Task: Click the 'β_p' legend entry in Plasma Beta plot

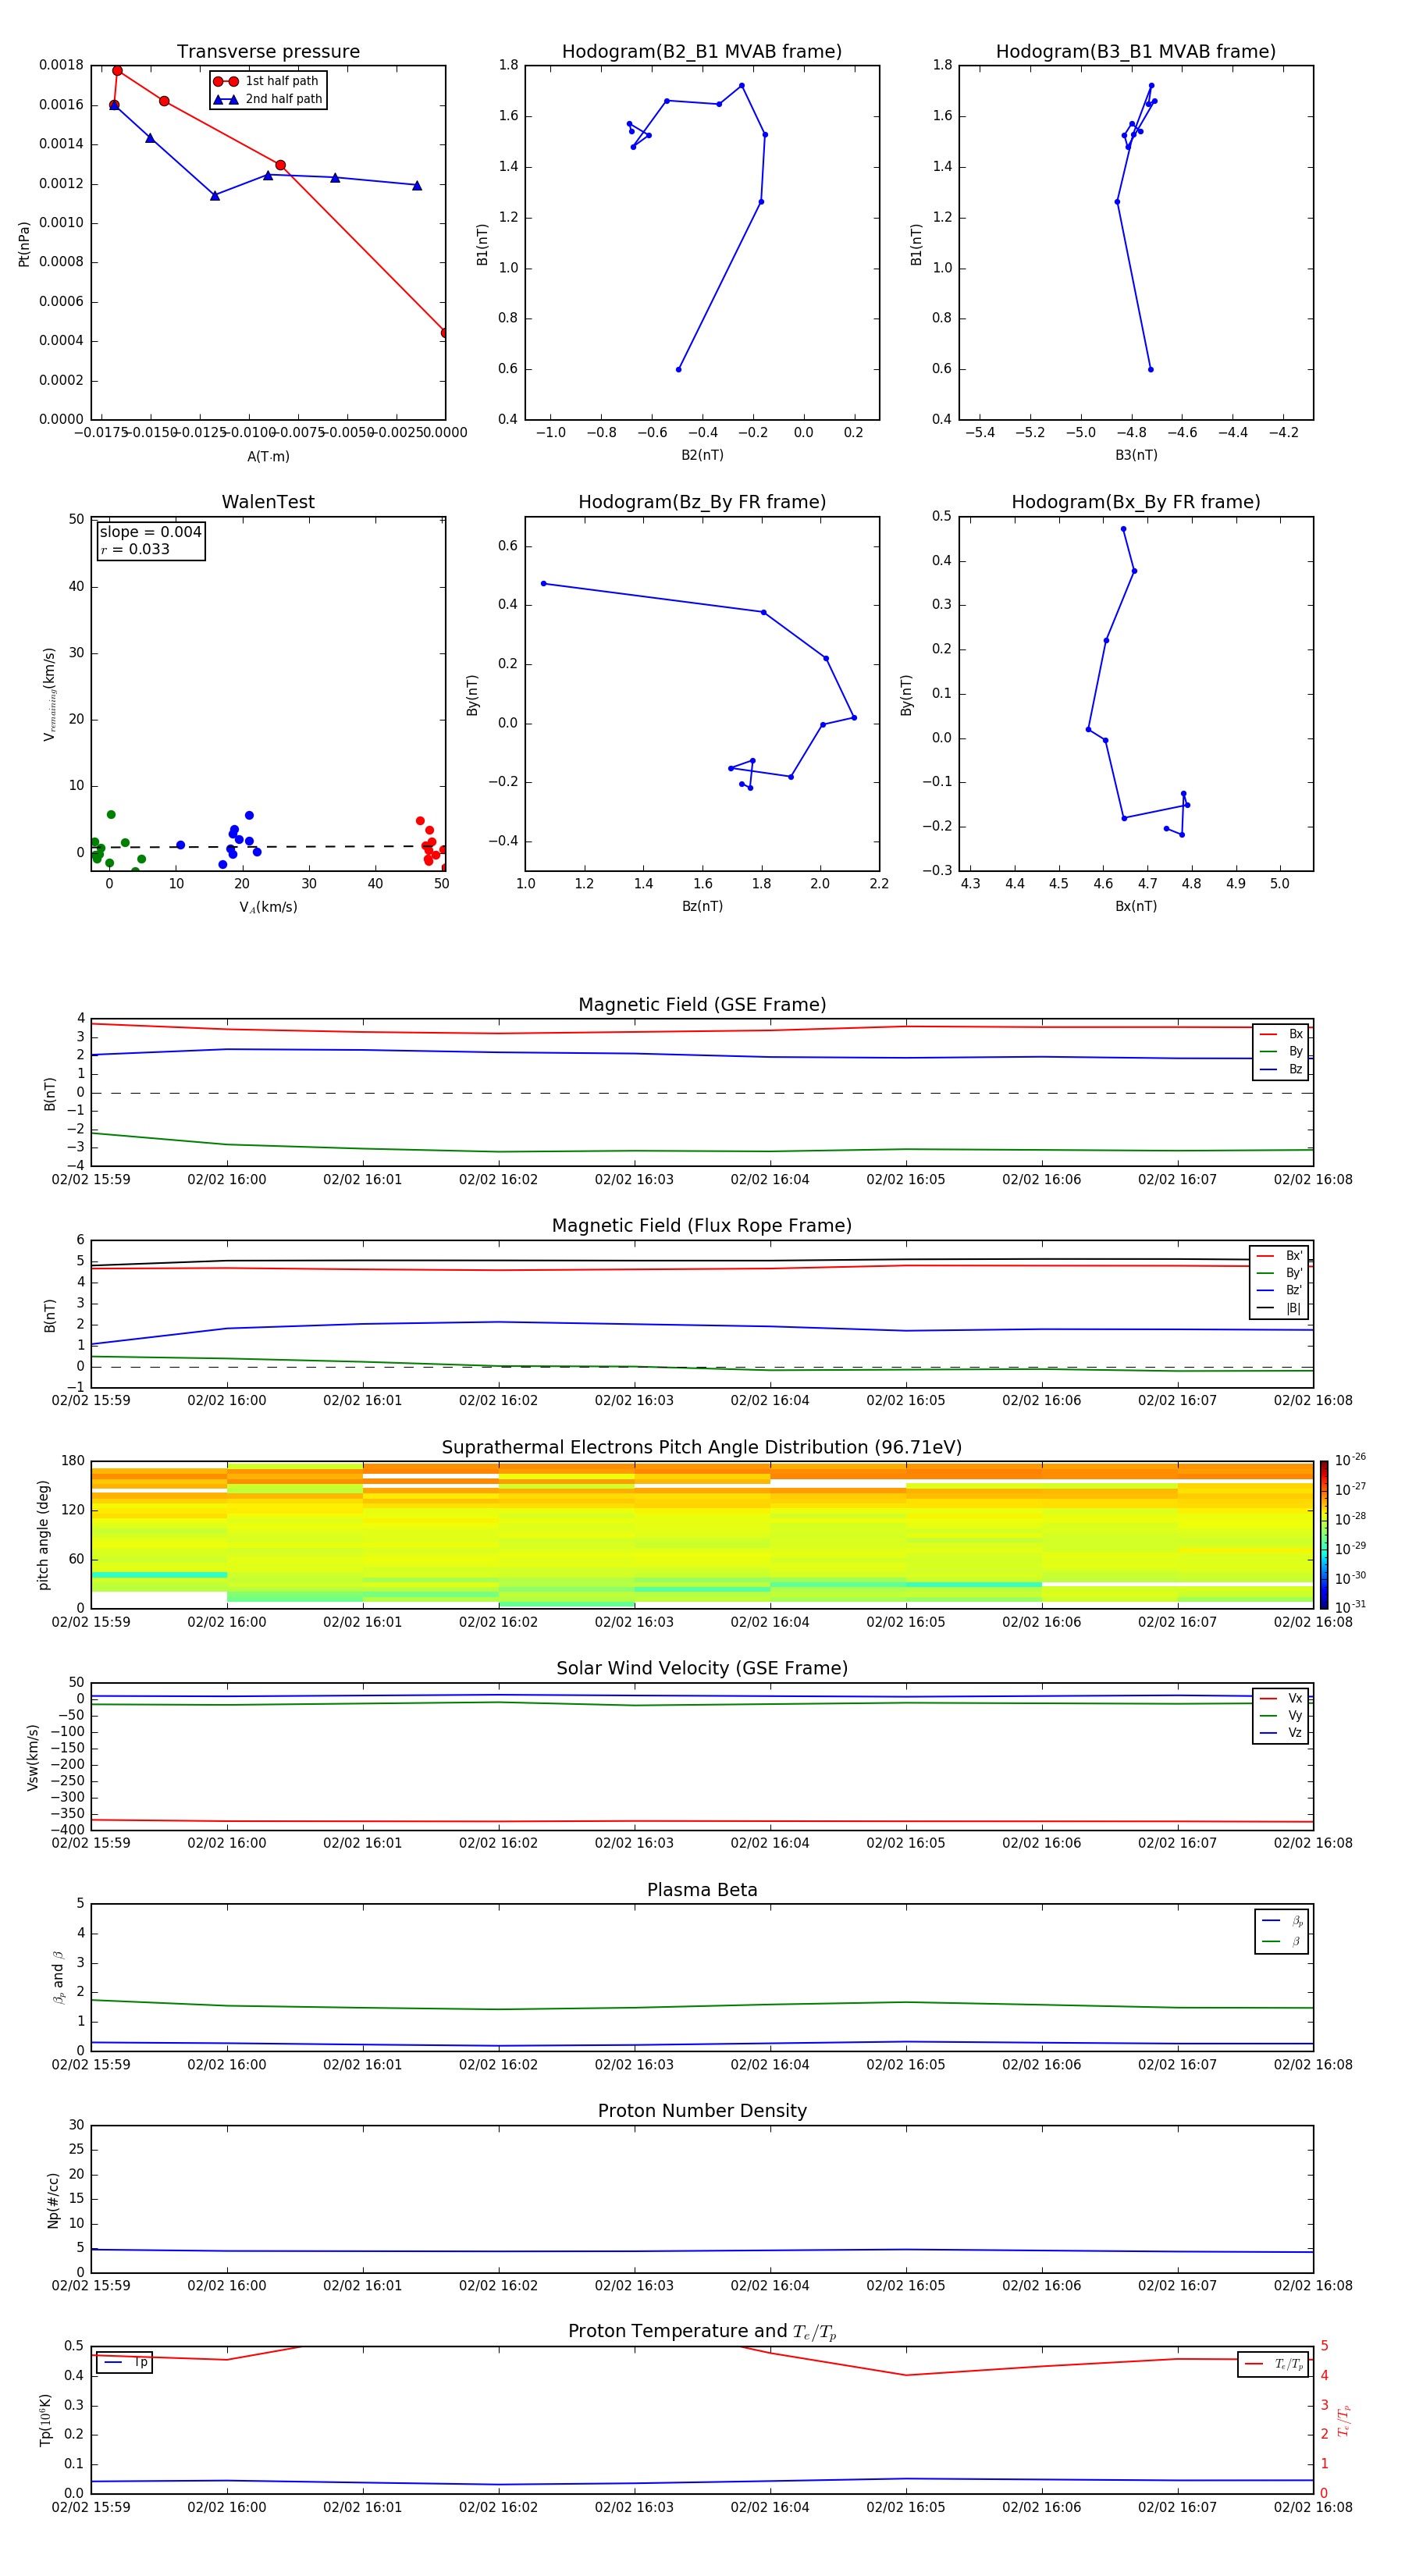Action: click(1282, 1921)
